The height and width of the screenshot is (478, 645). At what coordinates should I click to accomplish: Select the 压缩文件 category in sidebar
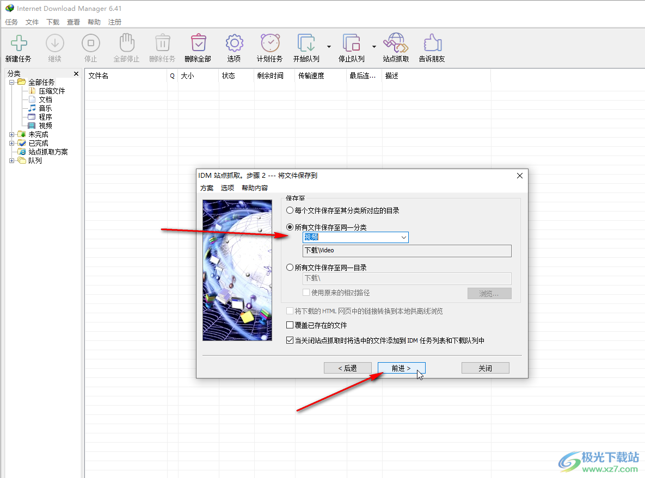[x=52, y=91]
